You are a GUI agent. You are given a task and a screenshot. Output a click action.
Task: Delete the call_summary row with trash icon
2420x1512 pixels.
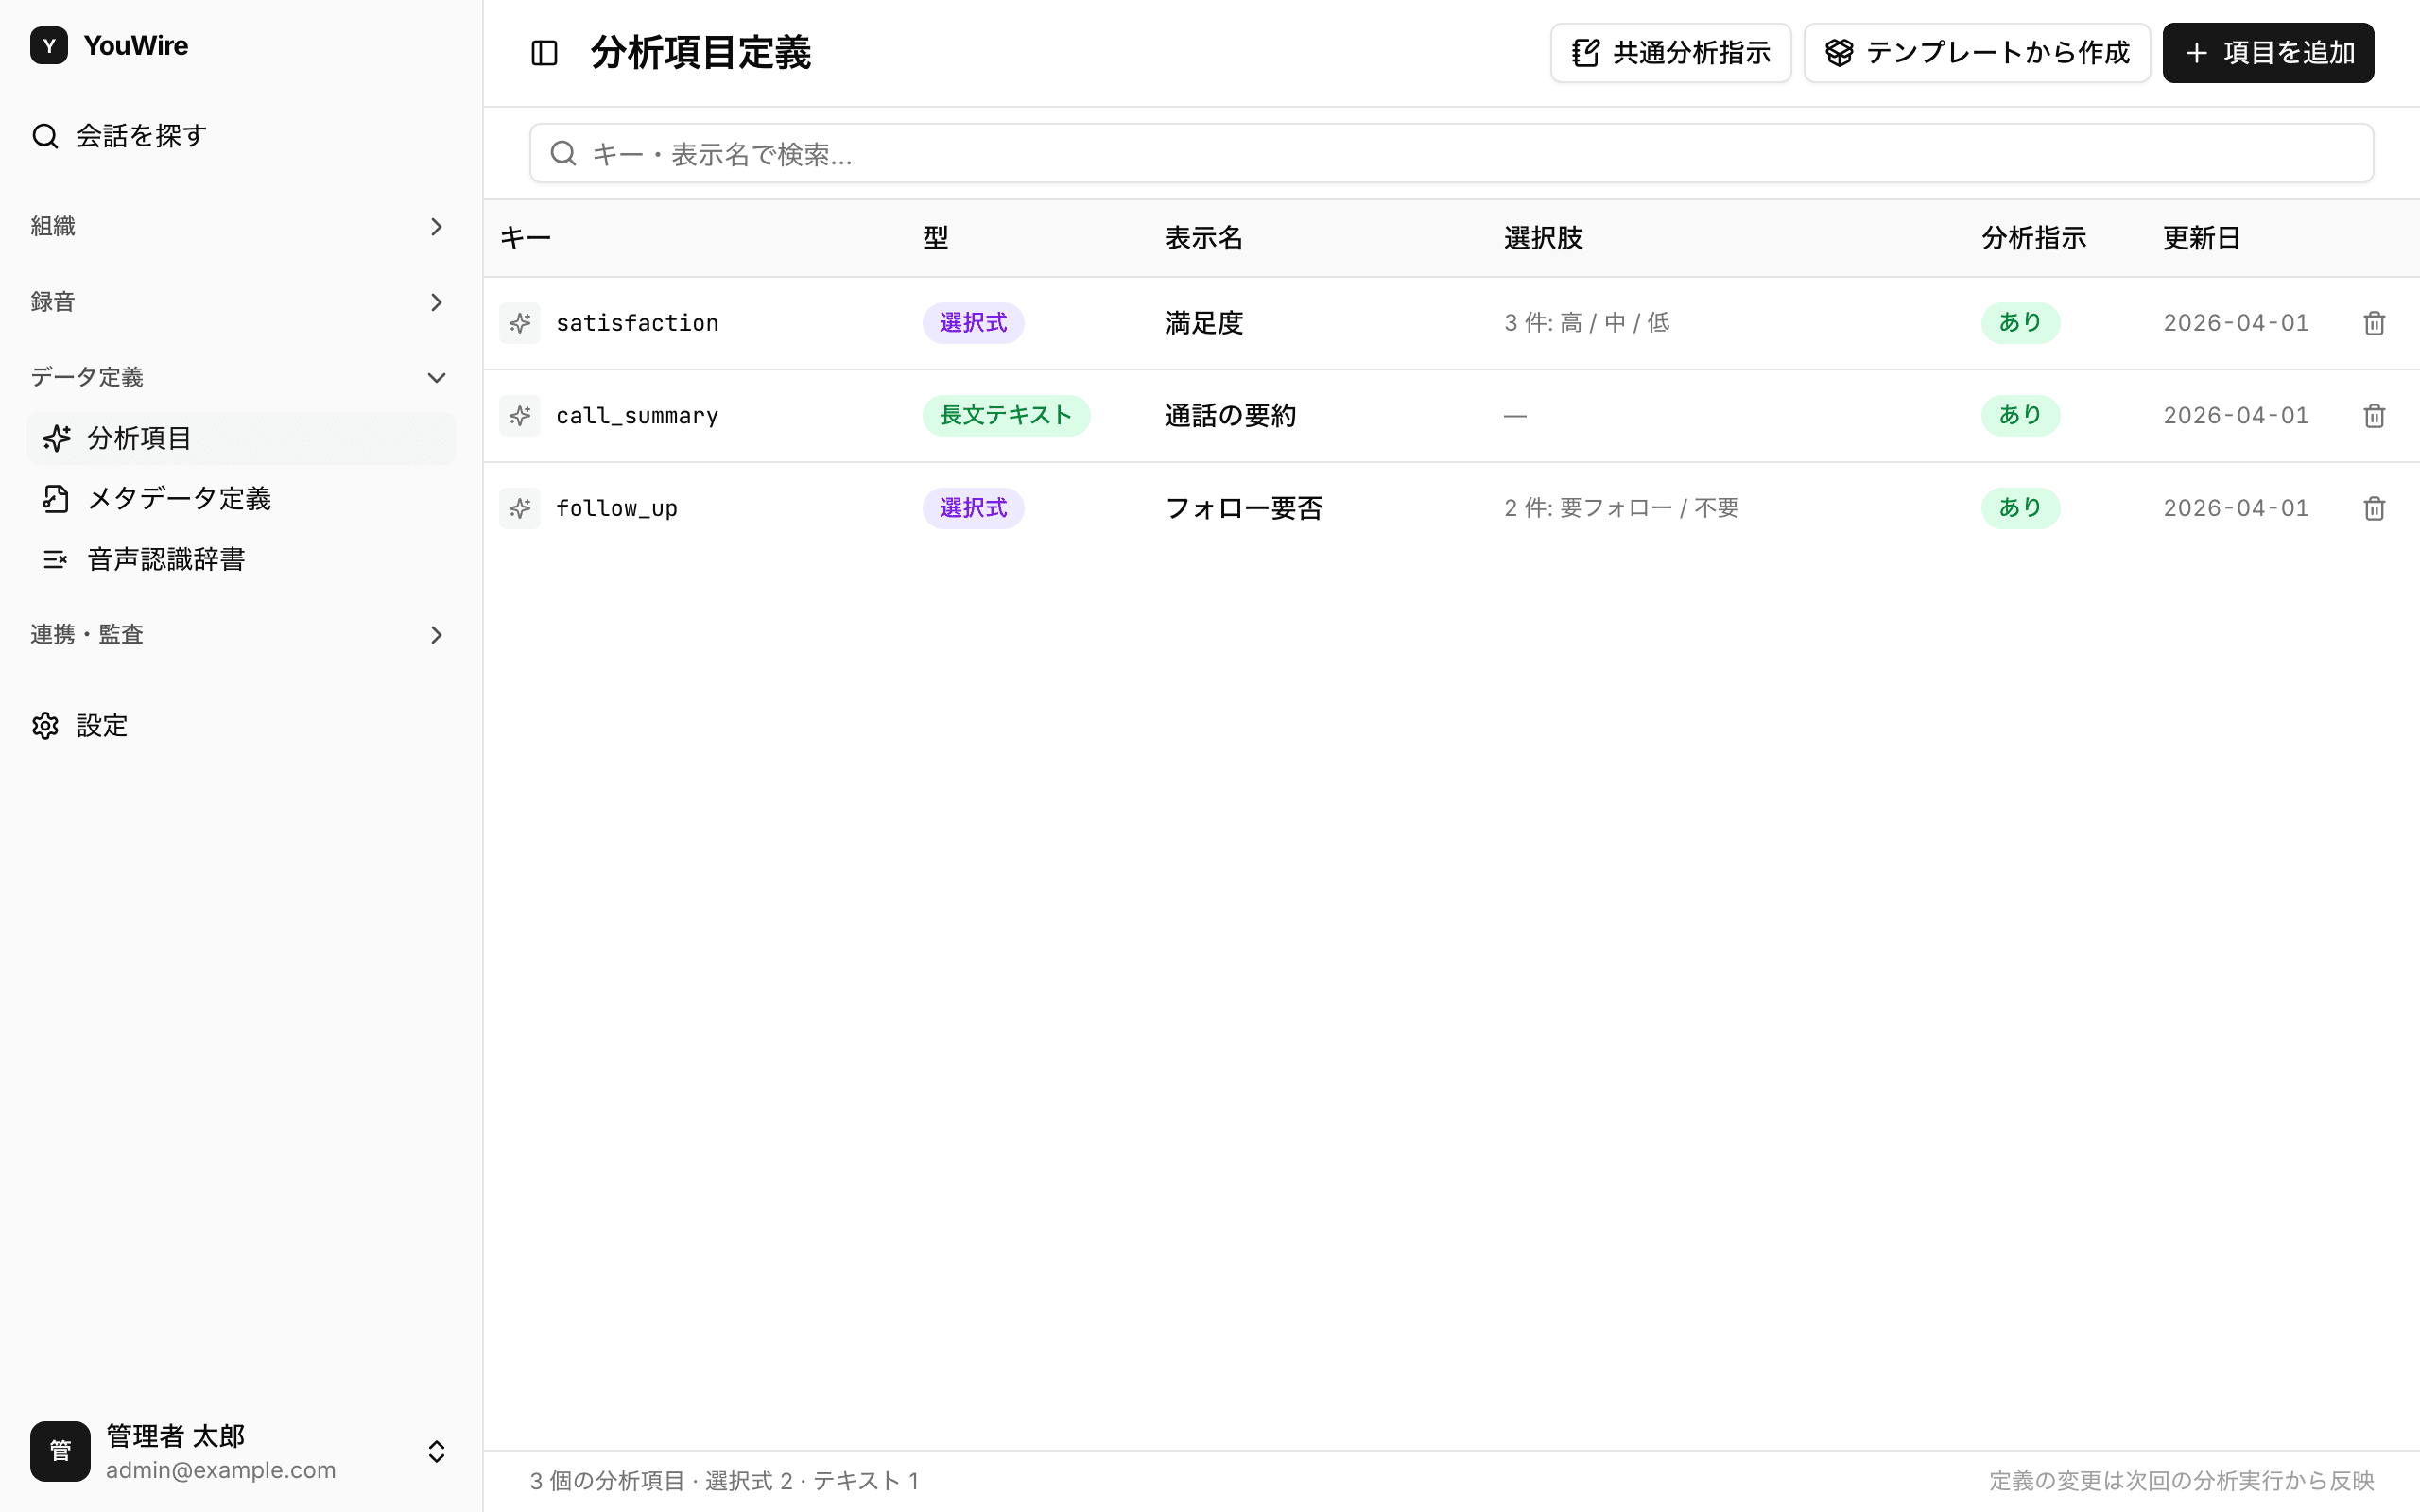click(x=2374, y=416)
